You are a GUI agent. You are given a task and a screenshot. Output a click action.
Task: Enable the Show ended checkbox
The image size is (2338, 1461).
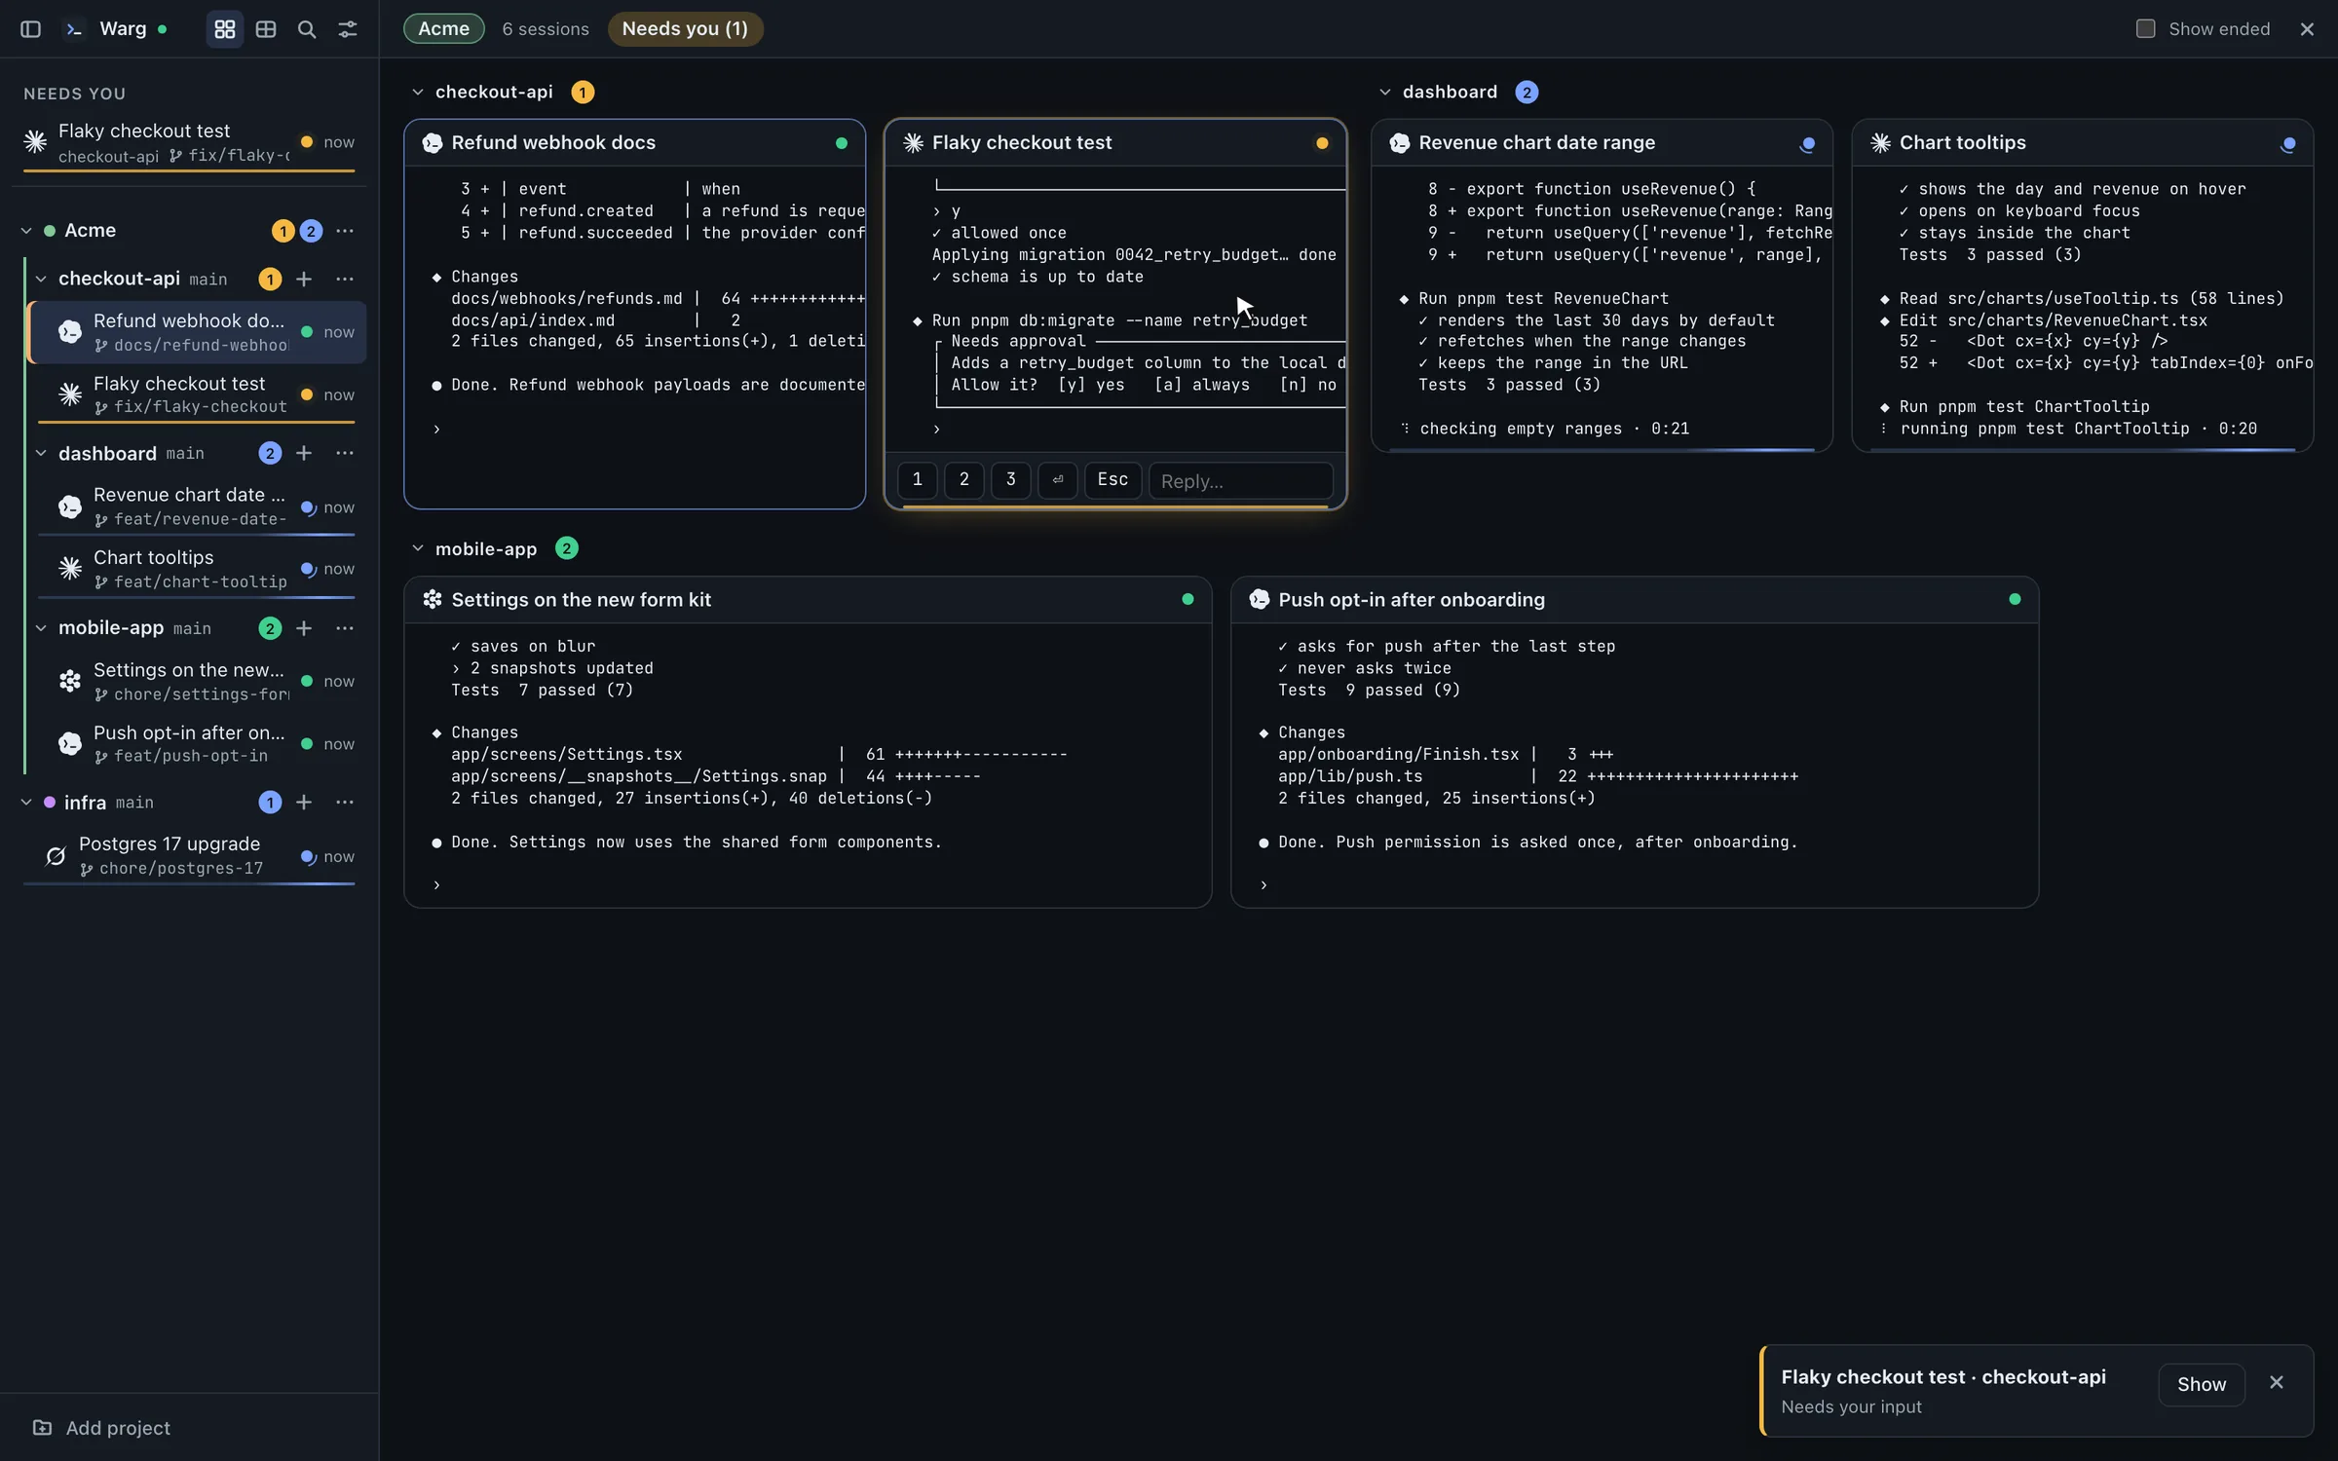click(2145, 29)
